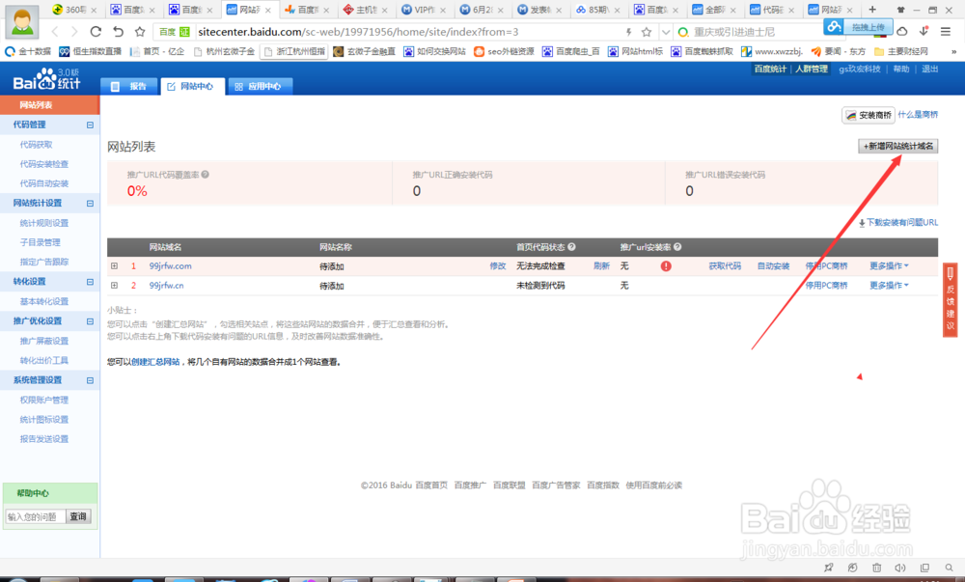965x582 pixels.
Task: Click the Baidu Tongji logo
Action: 47,79
